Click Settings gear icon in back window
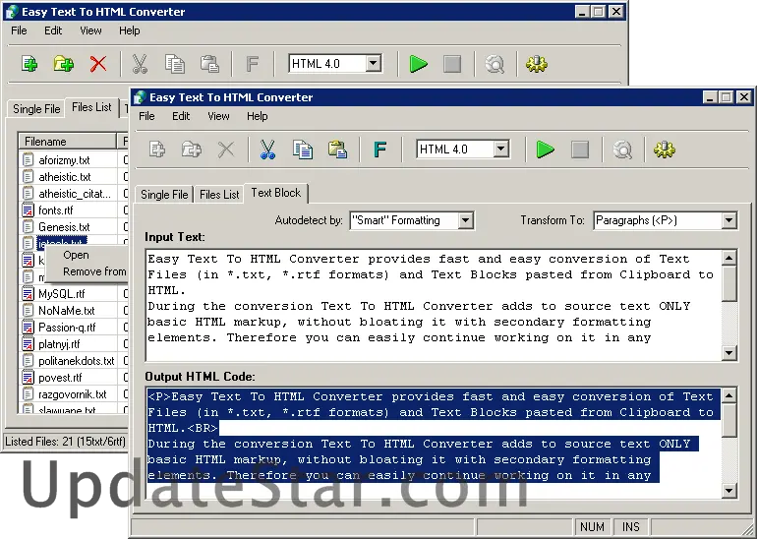Image resolution: width=757 pixels, height=539 pixels. pos(537,64)
